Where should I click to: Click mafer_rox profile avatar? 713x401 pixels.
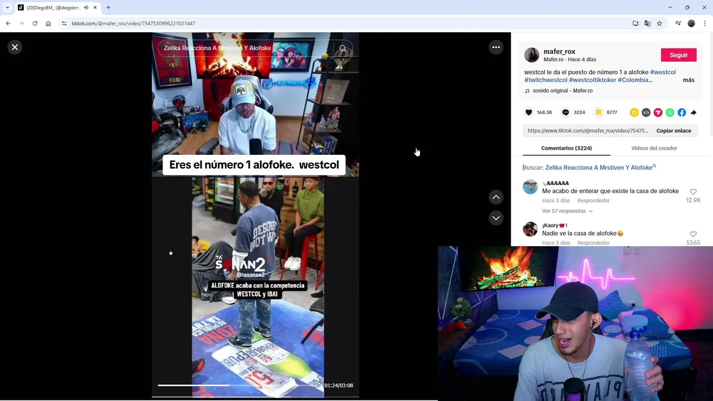click(532, 55)
